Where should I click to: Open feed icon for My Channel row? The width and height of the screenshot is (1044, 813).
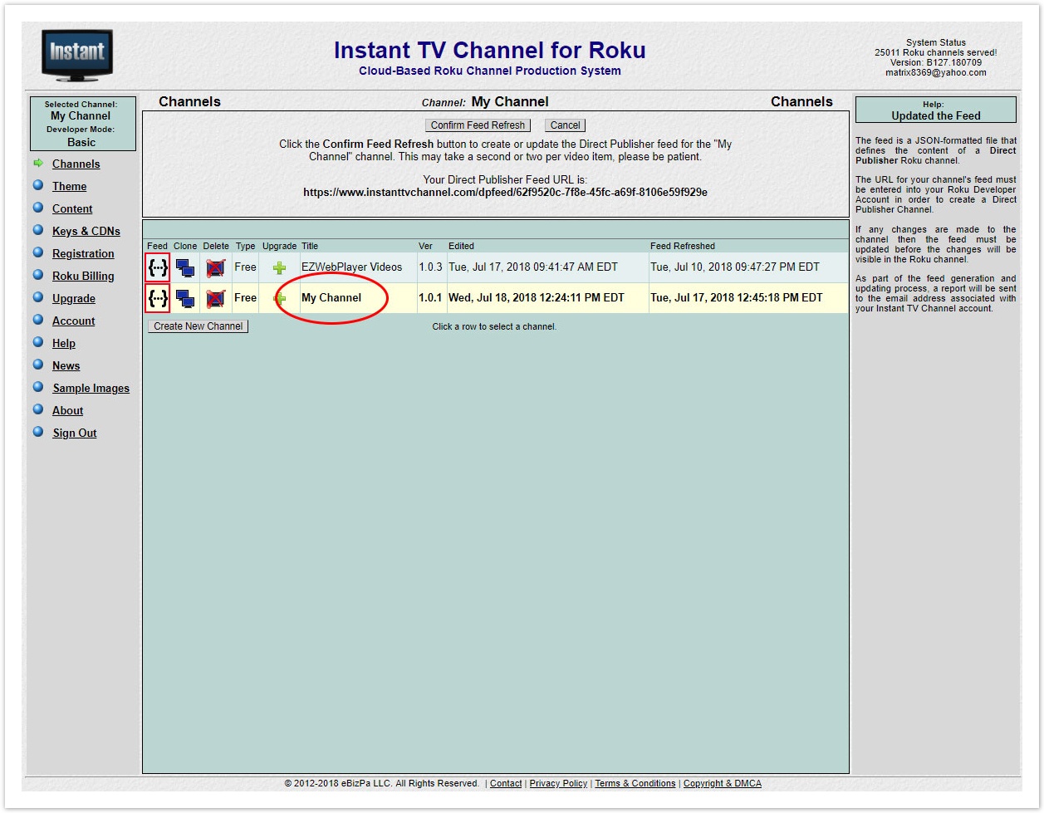click(x=158, y=298)
